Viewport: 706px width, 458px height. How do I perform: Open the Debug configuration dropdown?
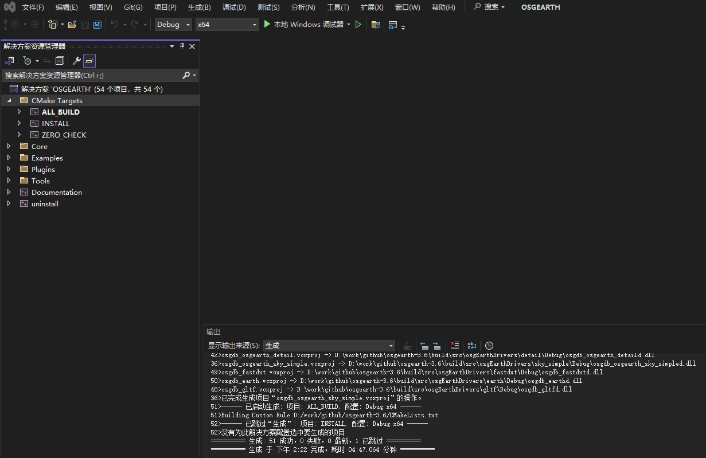(173, 25)
